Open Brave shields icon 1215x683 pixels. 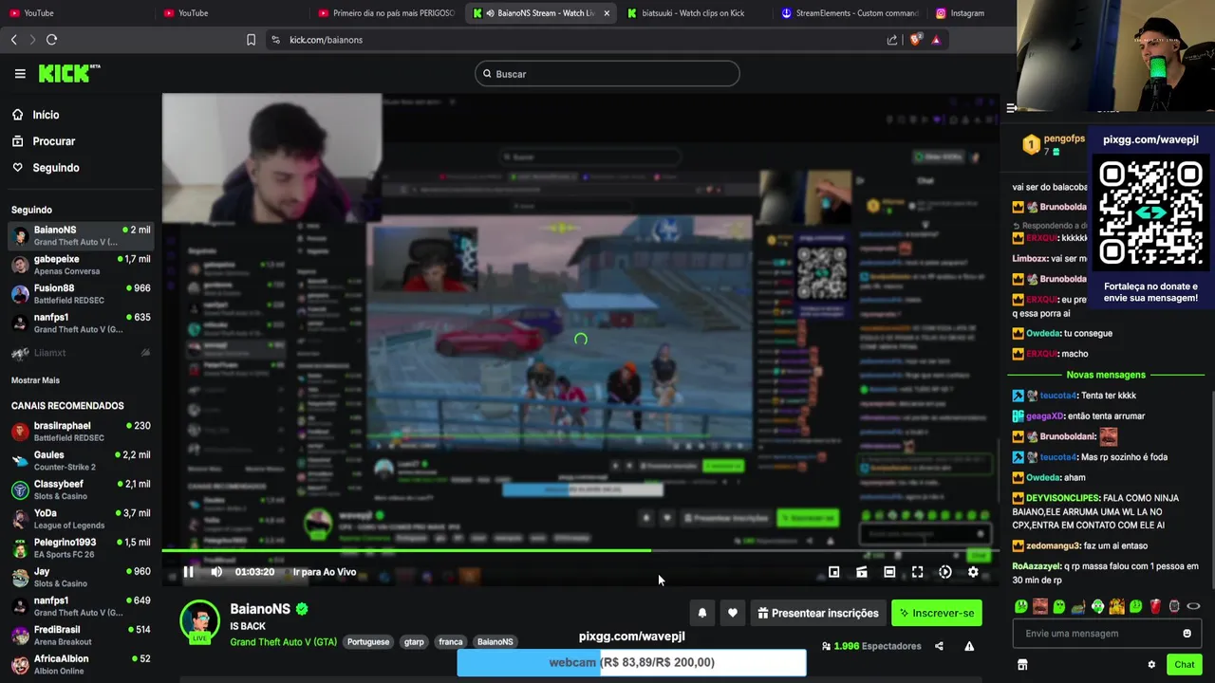[915, 40]
